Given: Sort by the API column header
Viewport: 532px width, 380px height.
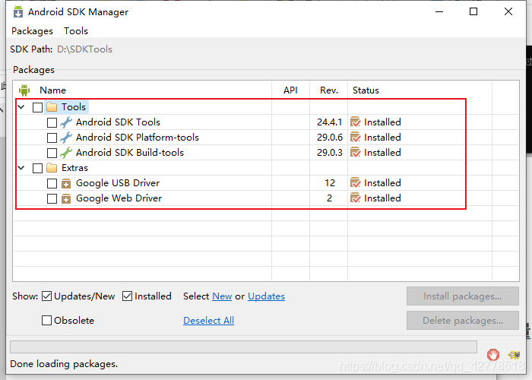Looking at the screenshot, I should 290,90.
